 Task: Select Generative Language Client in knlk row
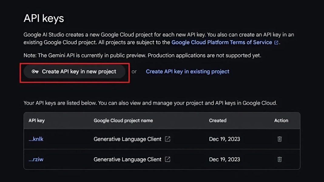point(127,139)
